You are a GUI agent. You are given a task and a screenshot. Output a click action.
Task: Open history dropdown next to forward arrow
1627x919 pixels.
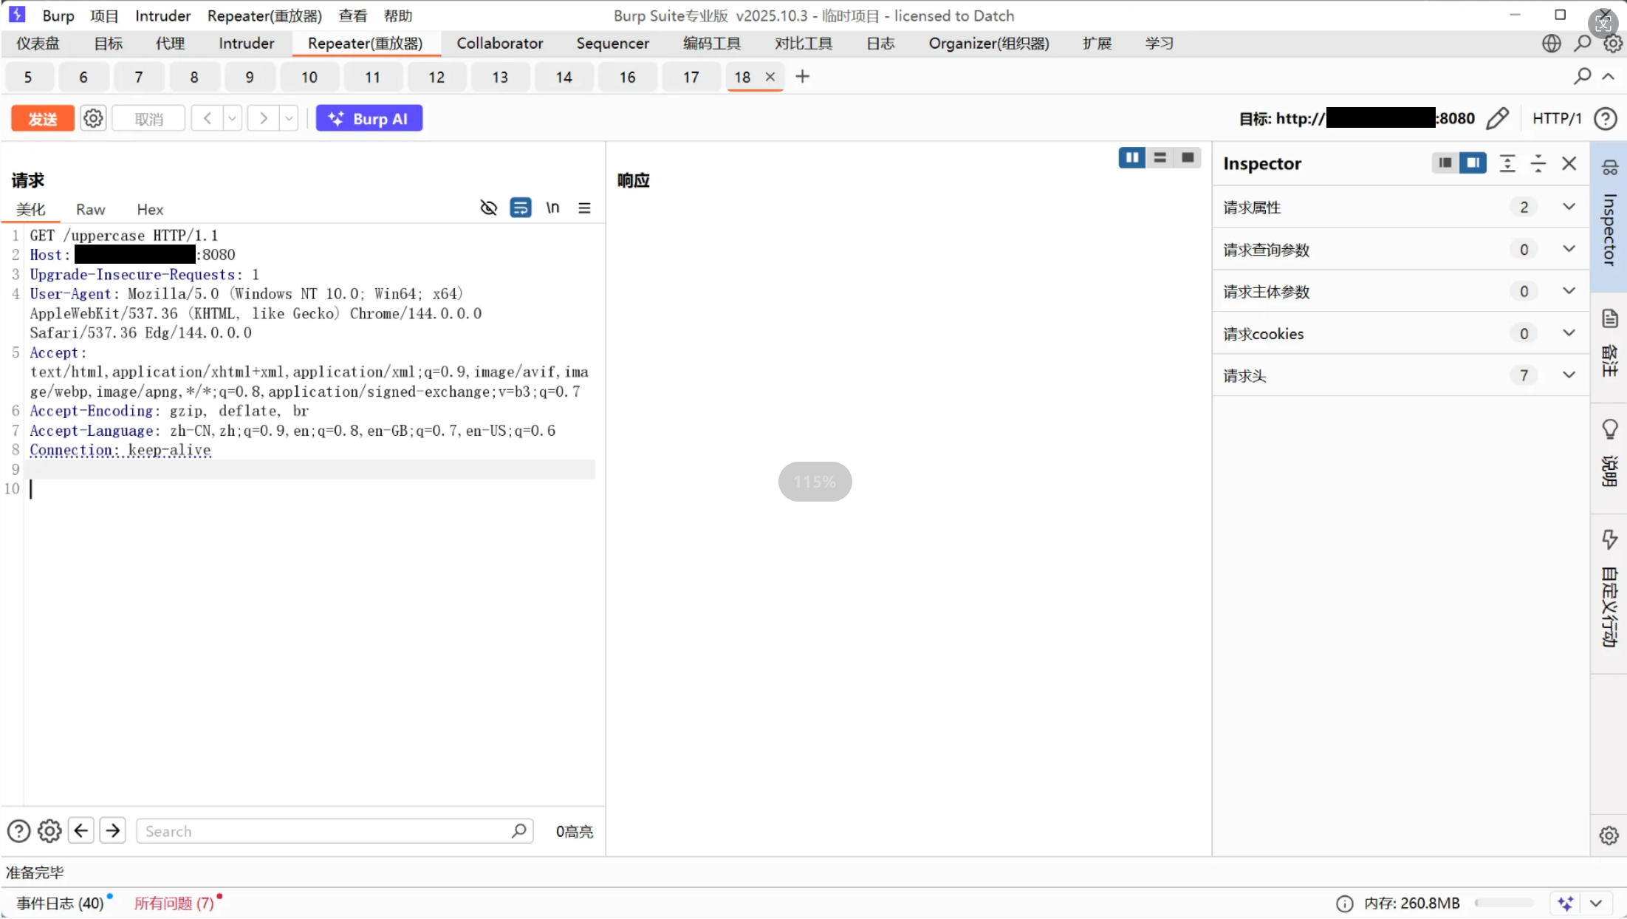(x=289, y=118)
